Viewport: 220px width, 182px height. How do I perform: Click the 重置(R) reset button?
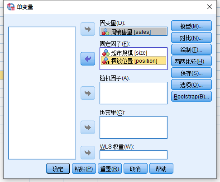[110, 168]
